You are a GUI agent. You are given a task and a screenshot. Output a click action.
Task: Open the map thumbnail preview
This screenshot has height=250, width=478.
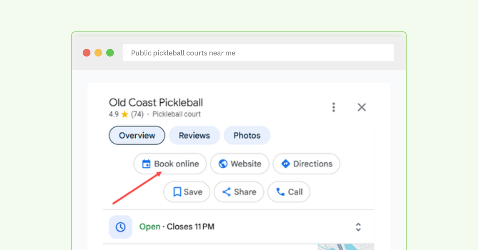pos(346,247)
